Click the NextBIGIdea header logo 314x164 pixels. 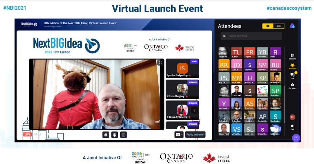pos(29,24)
